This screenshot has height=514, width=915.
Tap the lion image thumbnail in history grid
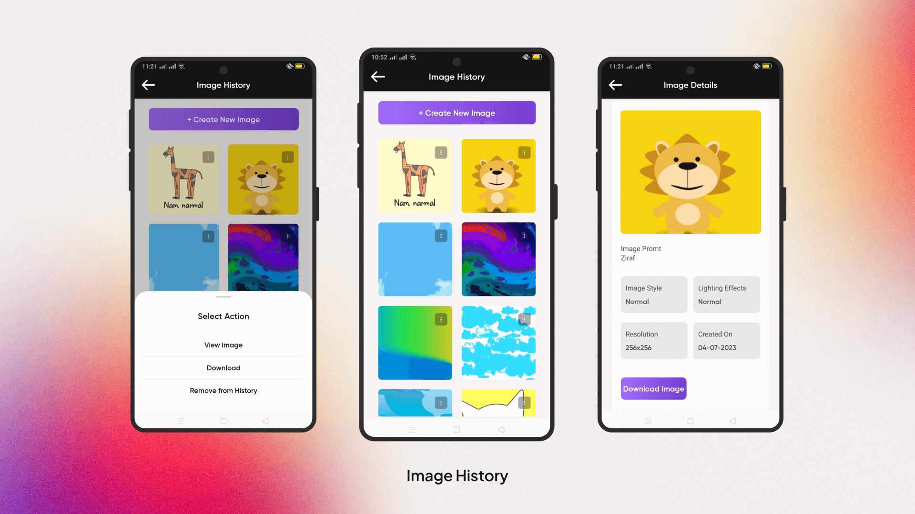click(x=498, y=176)
